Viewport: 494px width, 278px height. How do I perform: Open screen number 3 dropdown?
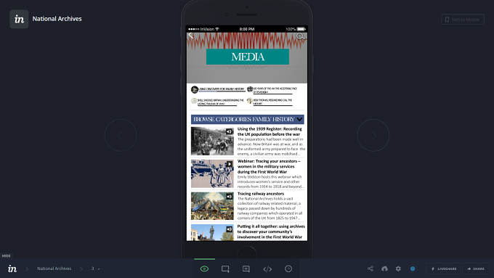[x=95, y=269]
